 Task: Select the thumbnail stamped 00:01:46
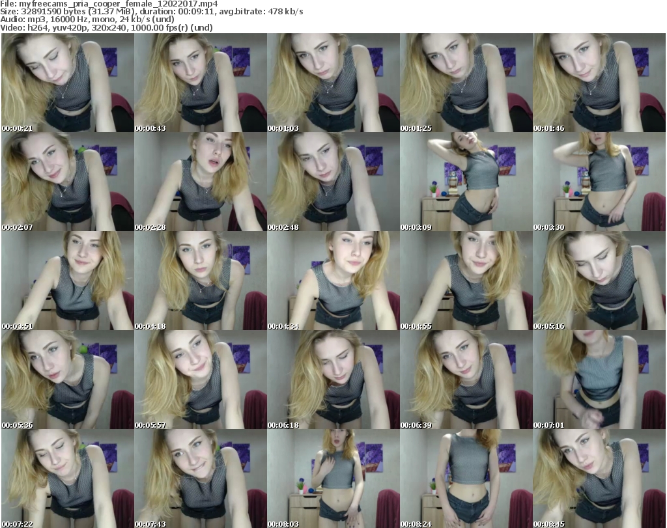599,83
